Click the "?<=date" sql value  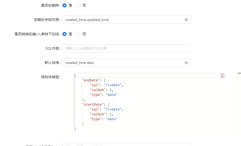tap(113, 85)
